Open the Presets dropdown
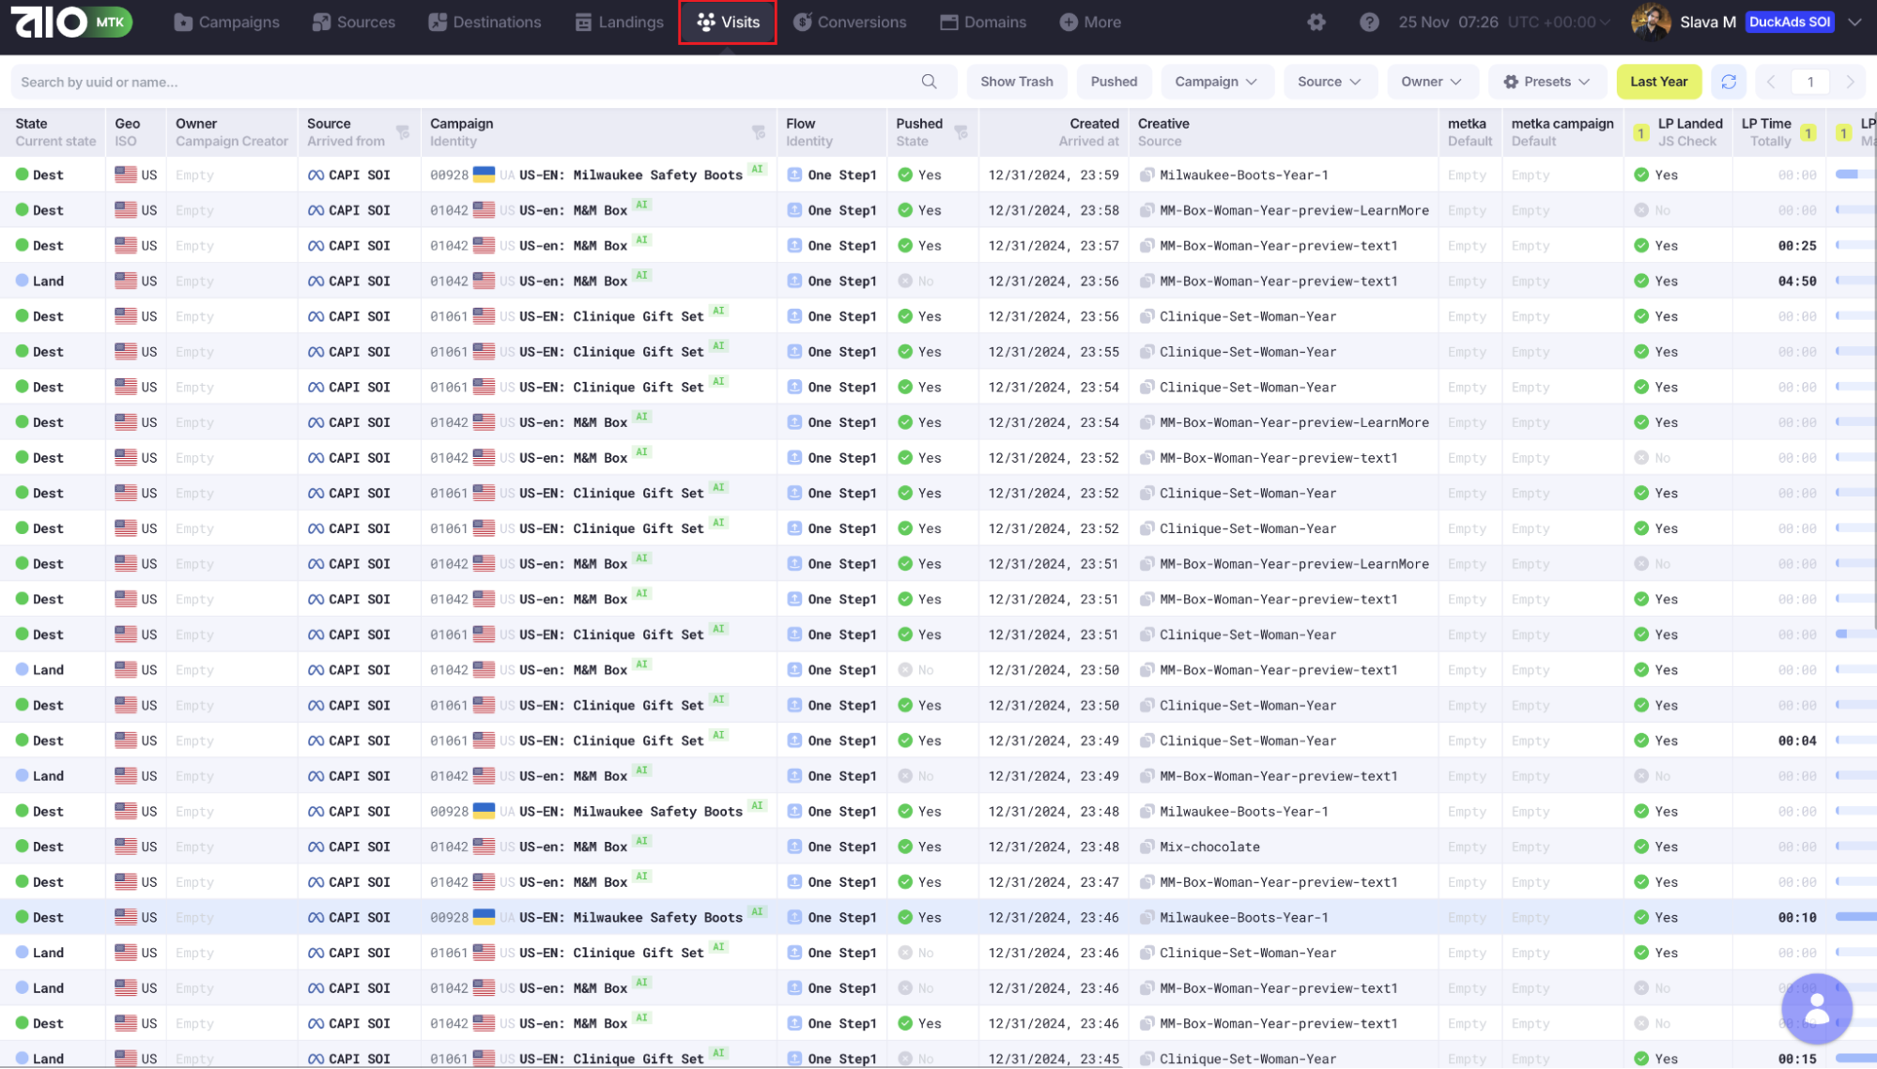The height and width of the screenshot is (1069, 1877). click(x=1546, y=82)
